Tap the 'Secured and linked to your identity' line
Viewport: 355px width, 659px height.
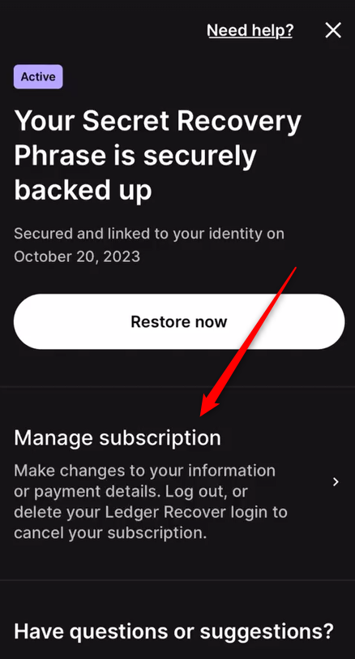[149, 234]
